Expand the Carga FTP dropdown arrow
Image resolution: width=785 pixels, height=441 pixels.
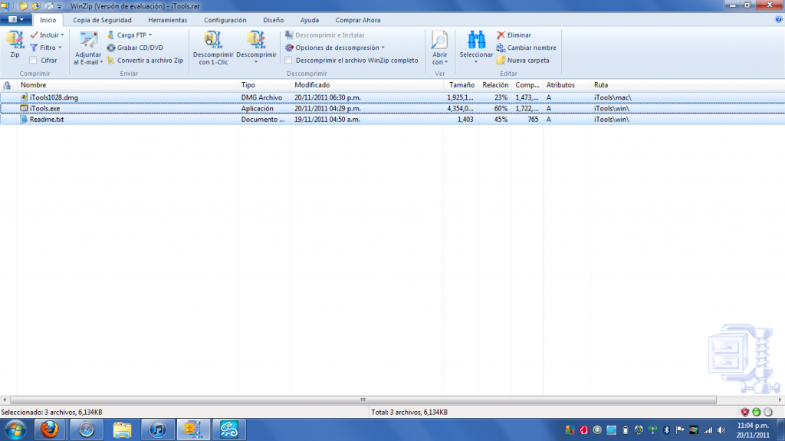pyautogui.click(x=149, y=35)
